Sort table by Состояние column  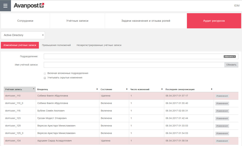click(x=114, y=89)
